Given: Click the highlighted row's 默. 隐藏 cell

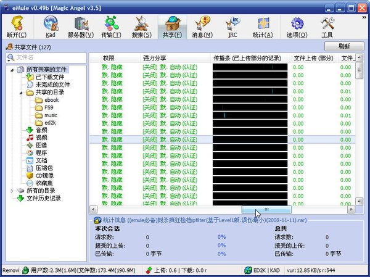Looking at the screenshot, I should tap(112, 139).
